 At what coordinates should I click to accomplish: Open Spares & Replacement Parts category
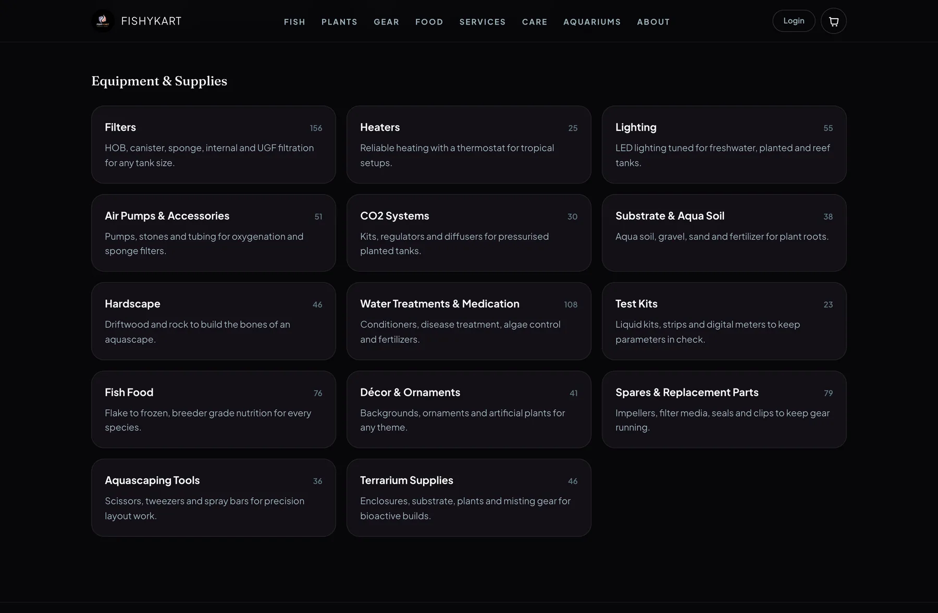click(724, 409)
